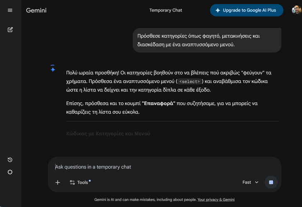Click the plus icon to add files
The image size is (302, 207).
coord(58,183)
